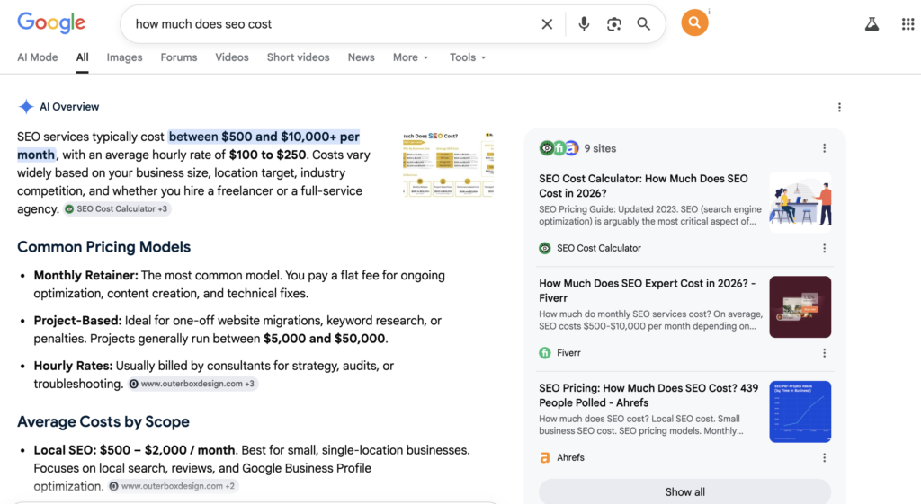Viewport: 921px width, 504px height.
Task: Click the orange round search extension icon
Action: click(694, 22)
